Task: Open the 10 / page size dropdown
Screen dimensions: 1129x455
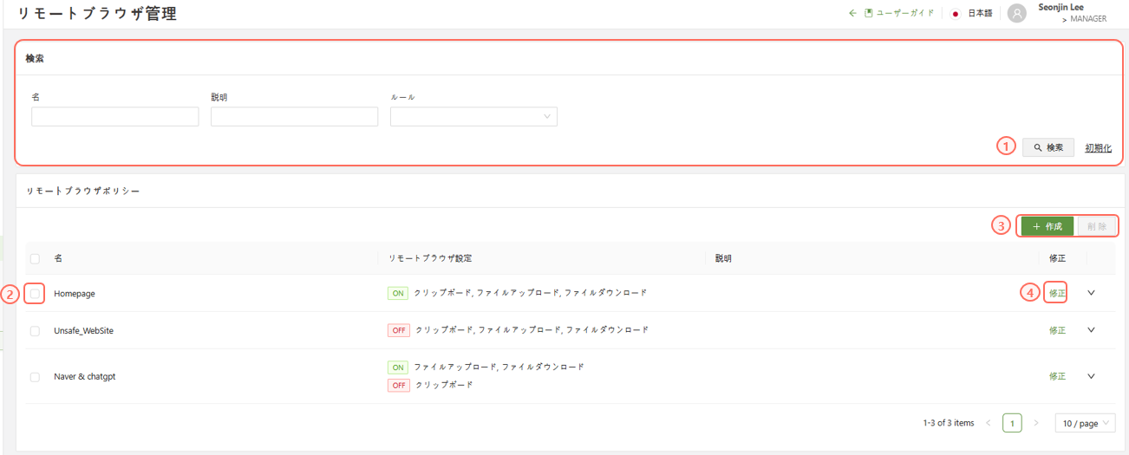Action: click(1085, 423)
